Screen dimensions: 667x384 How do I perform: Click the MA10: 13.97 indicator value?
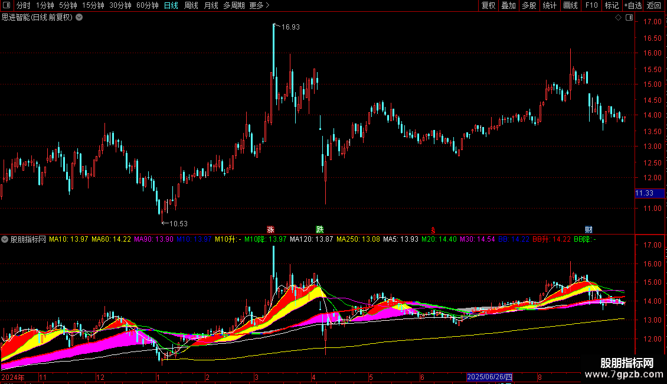point(68,239)
